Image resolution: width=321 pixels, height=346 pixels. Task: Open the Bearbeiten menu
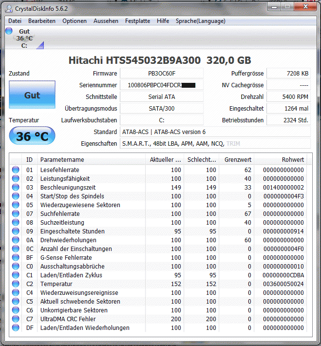42,21
